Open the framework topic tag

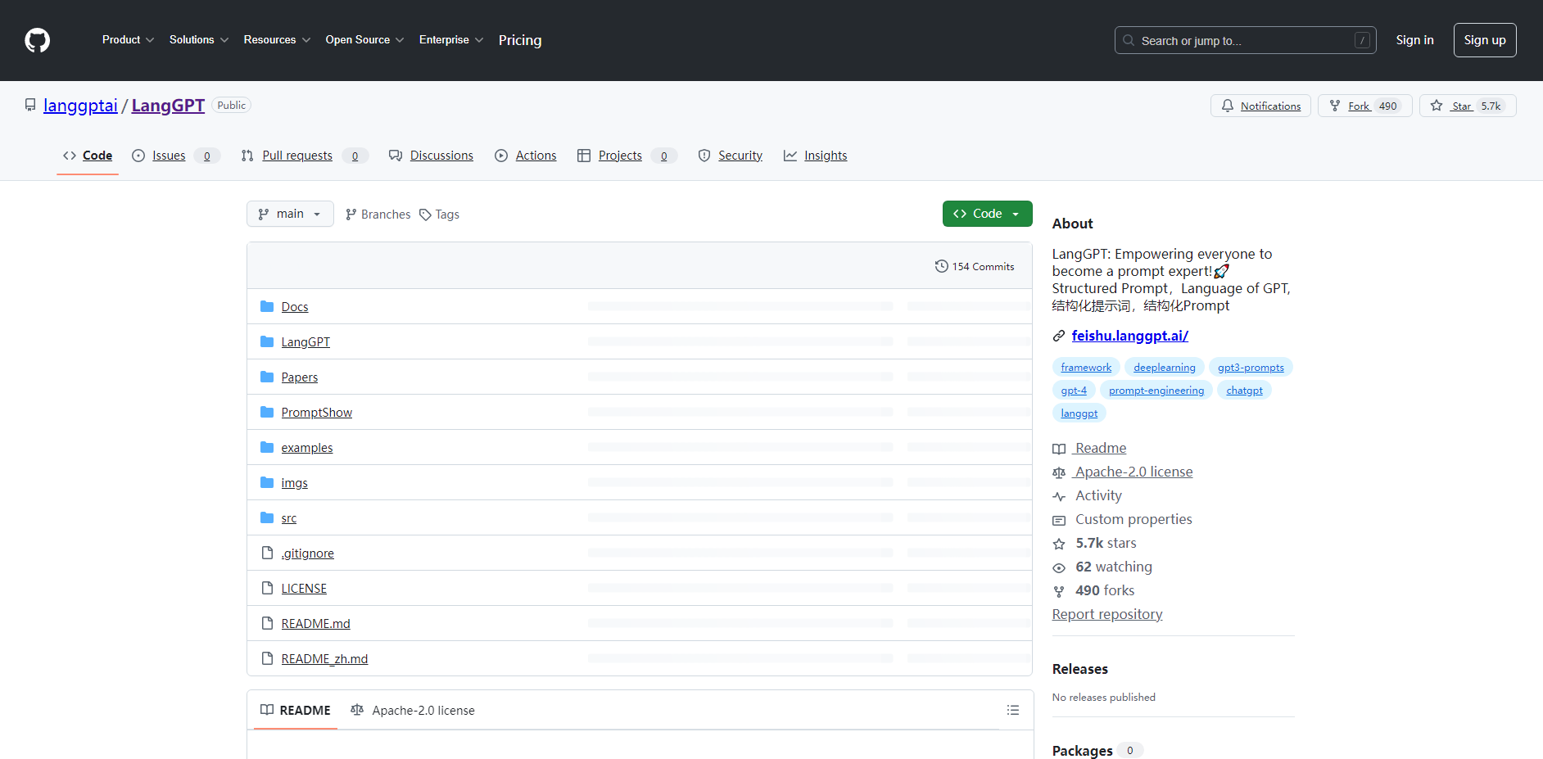(1086, 368)
